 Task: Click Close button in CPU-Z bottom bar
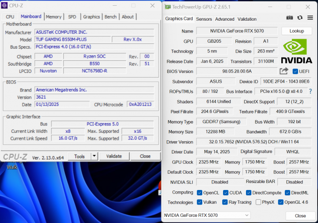(145, 156)
